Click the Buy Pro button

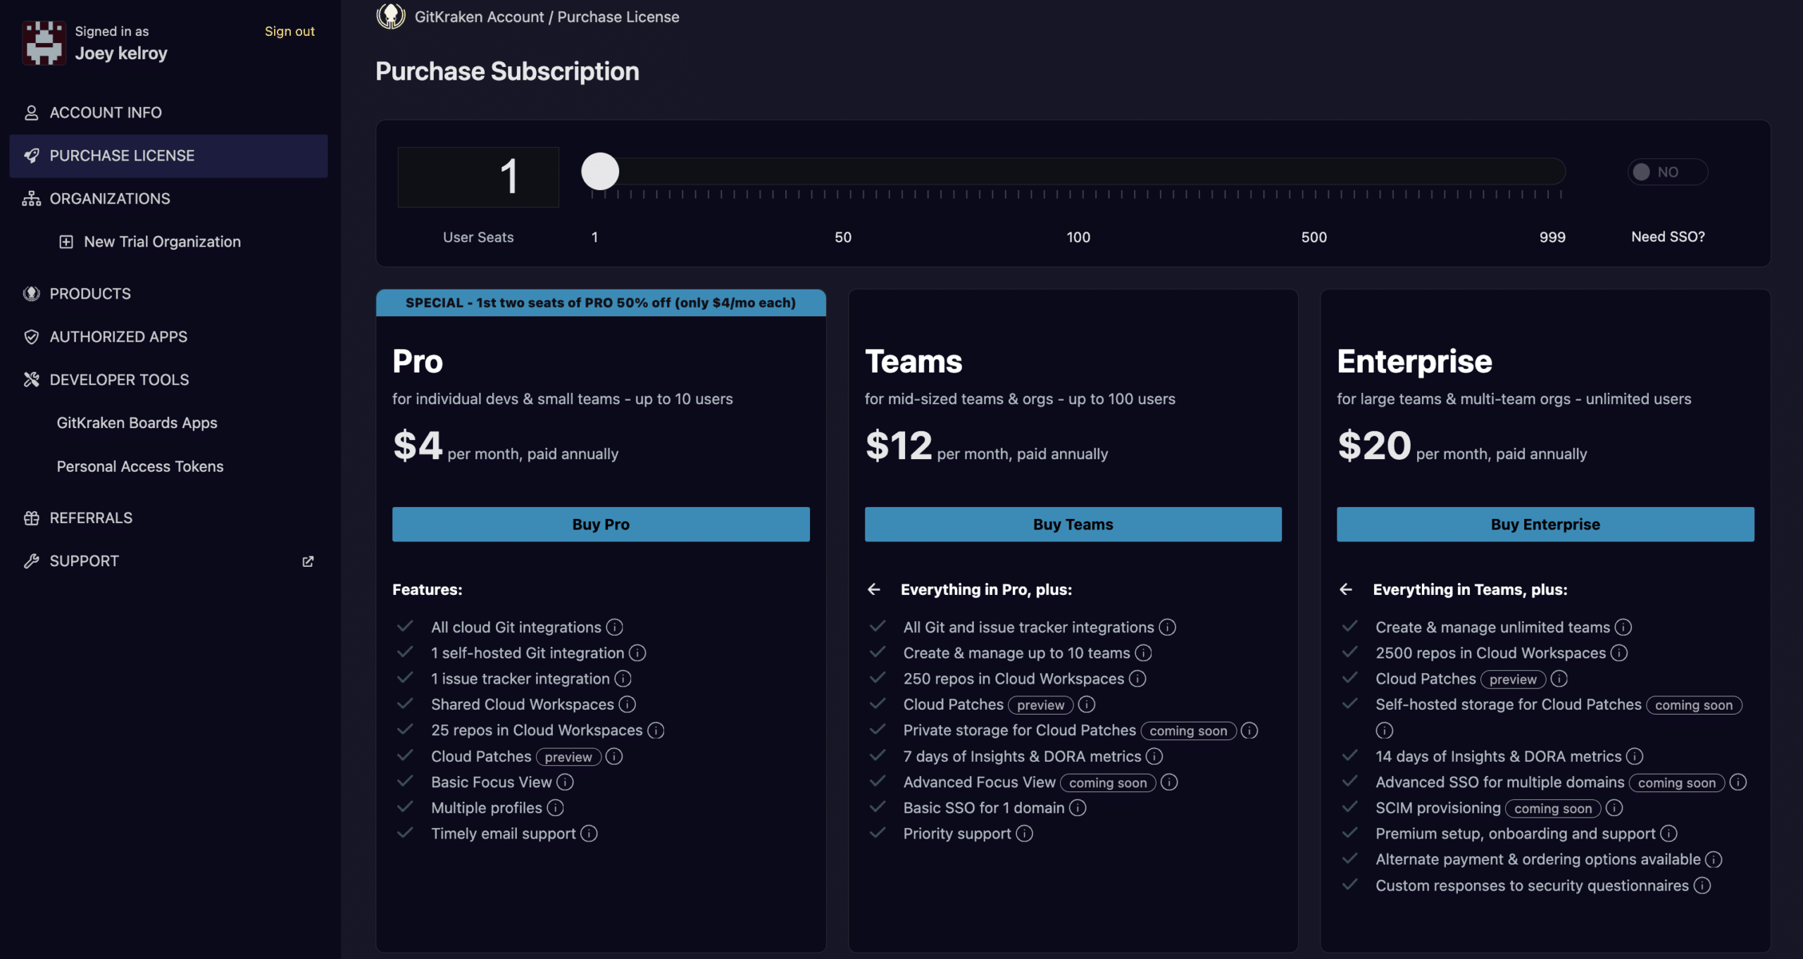(600, 524)
